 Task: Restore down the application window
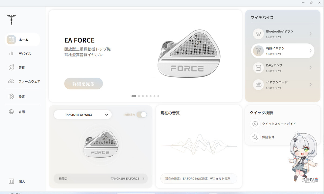[311, 3]
